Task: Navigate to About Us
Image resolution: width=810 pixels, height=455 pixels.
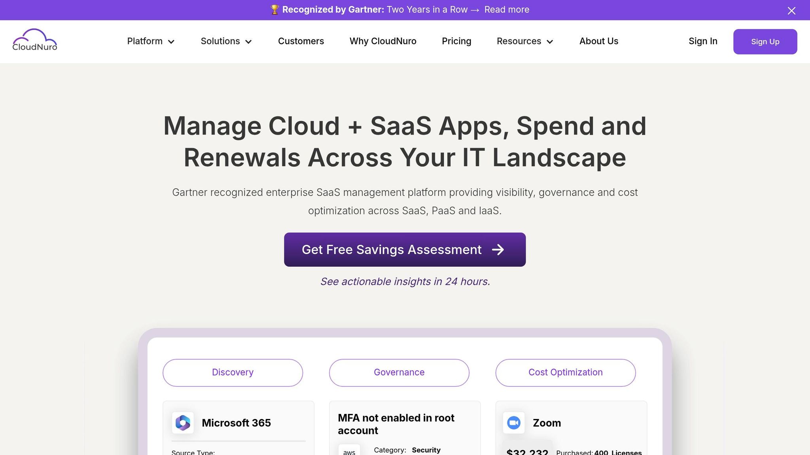Action: pyautogui.click(x=599, y=41)
